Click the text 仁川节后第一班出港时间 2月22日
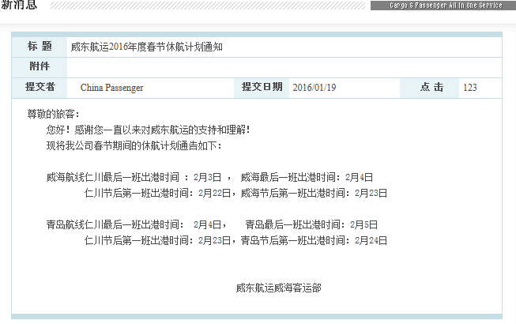 pyautogui.click(x=157, y=193)
